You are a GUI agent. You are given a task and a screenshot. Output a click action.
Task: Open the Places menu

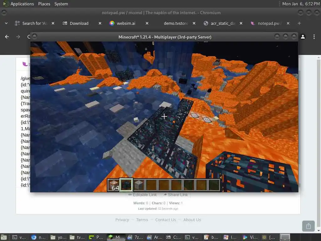point(44,4)
